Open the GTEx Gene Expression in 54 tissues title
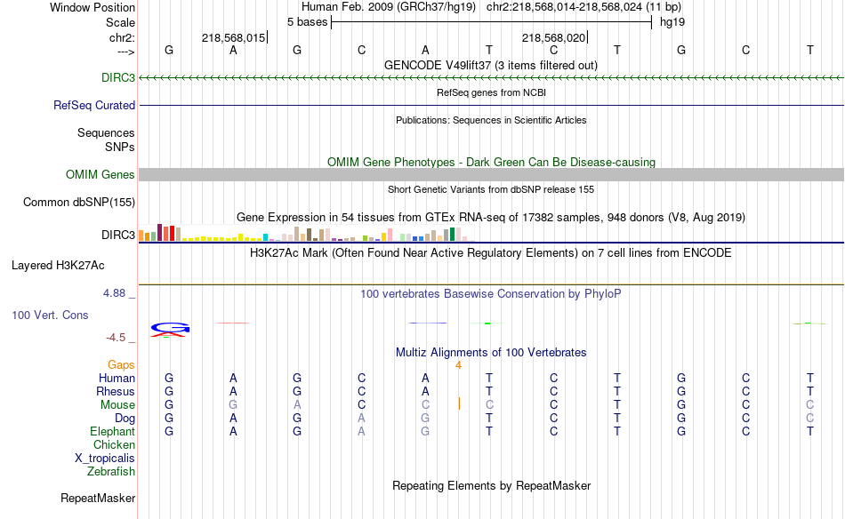The height and width of the screenshot is (519, 845). pyautogui.click(x=491, y=218)
